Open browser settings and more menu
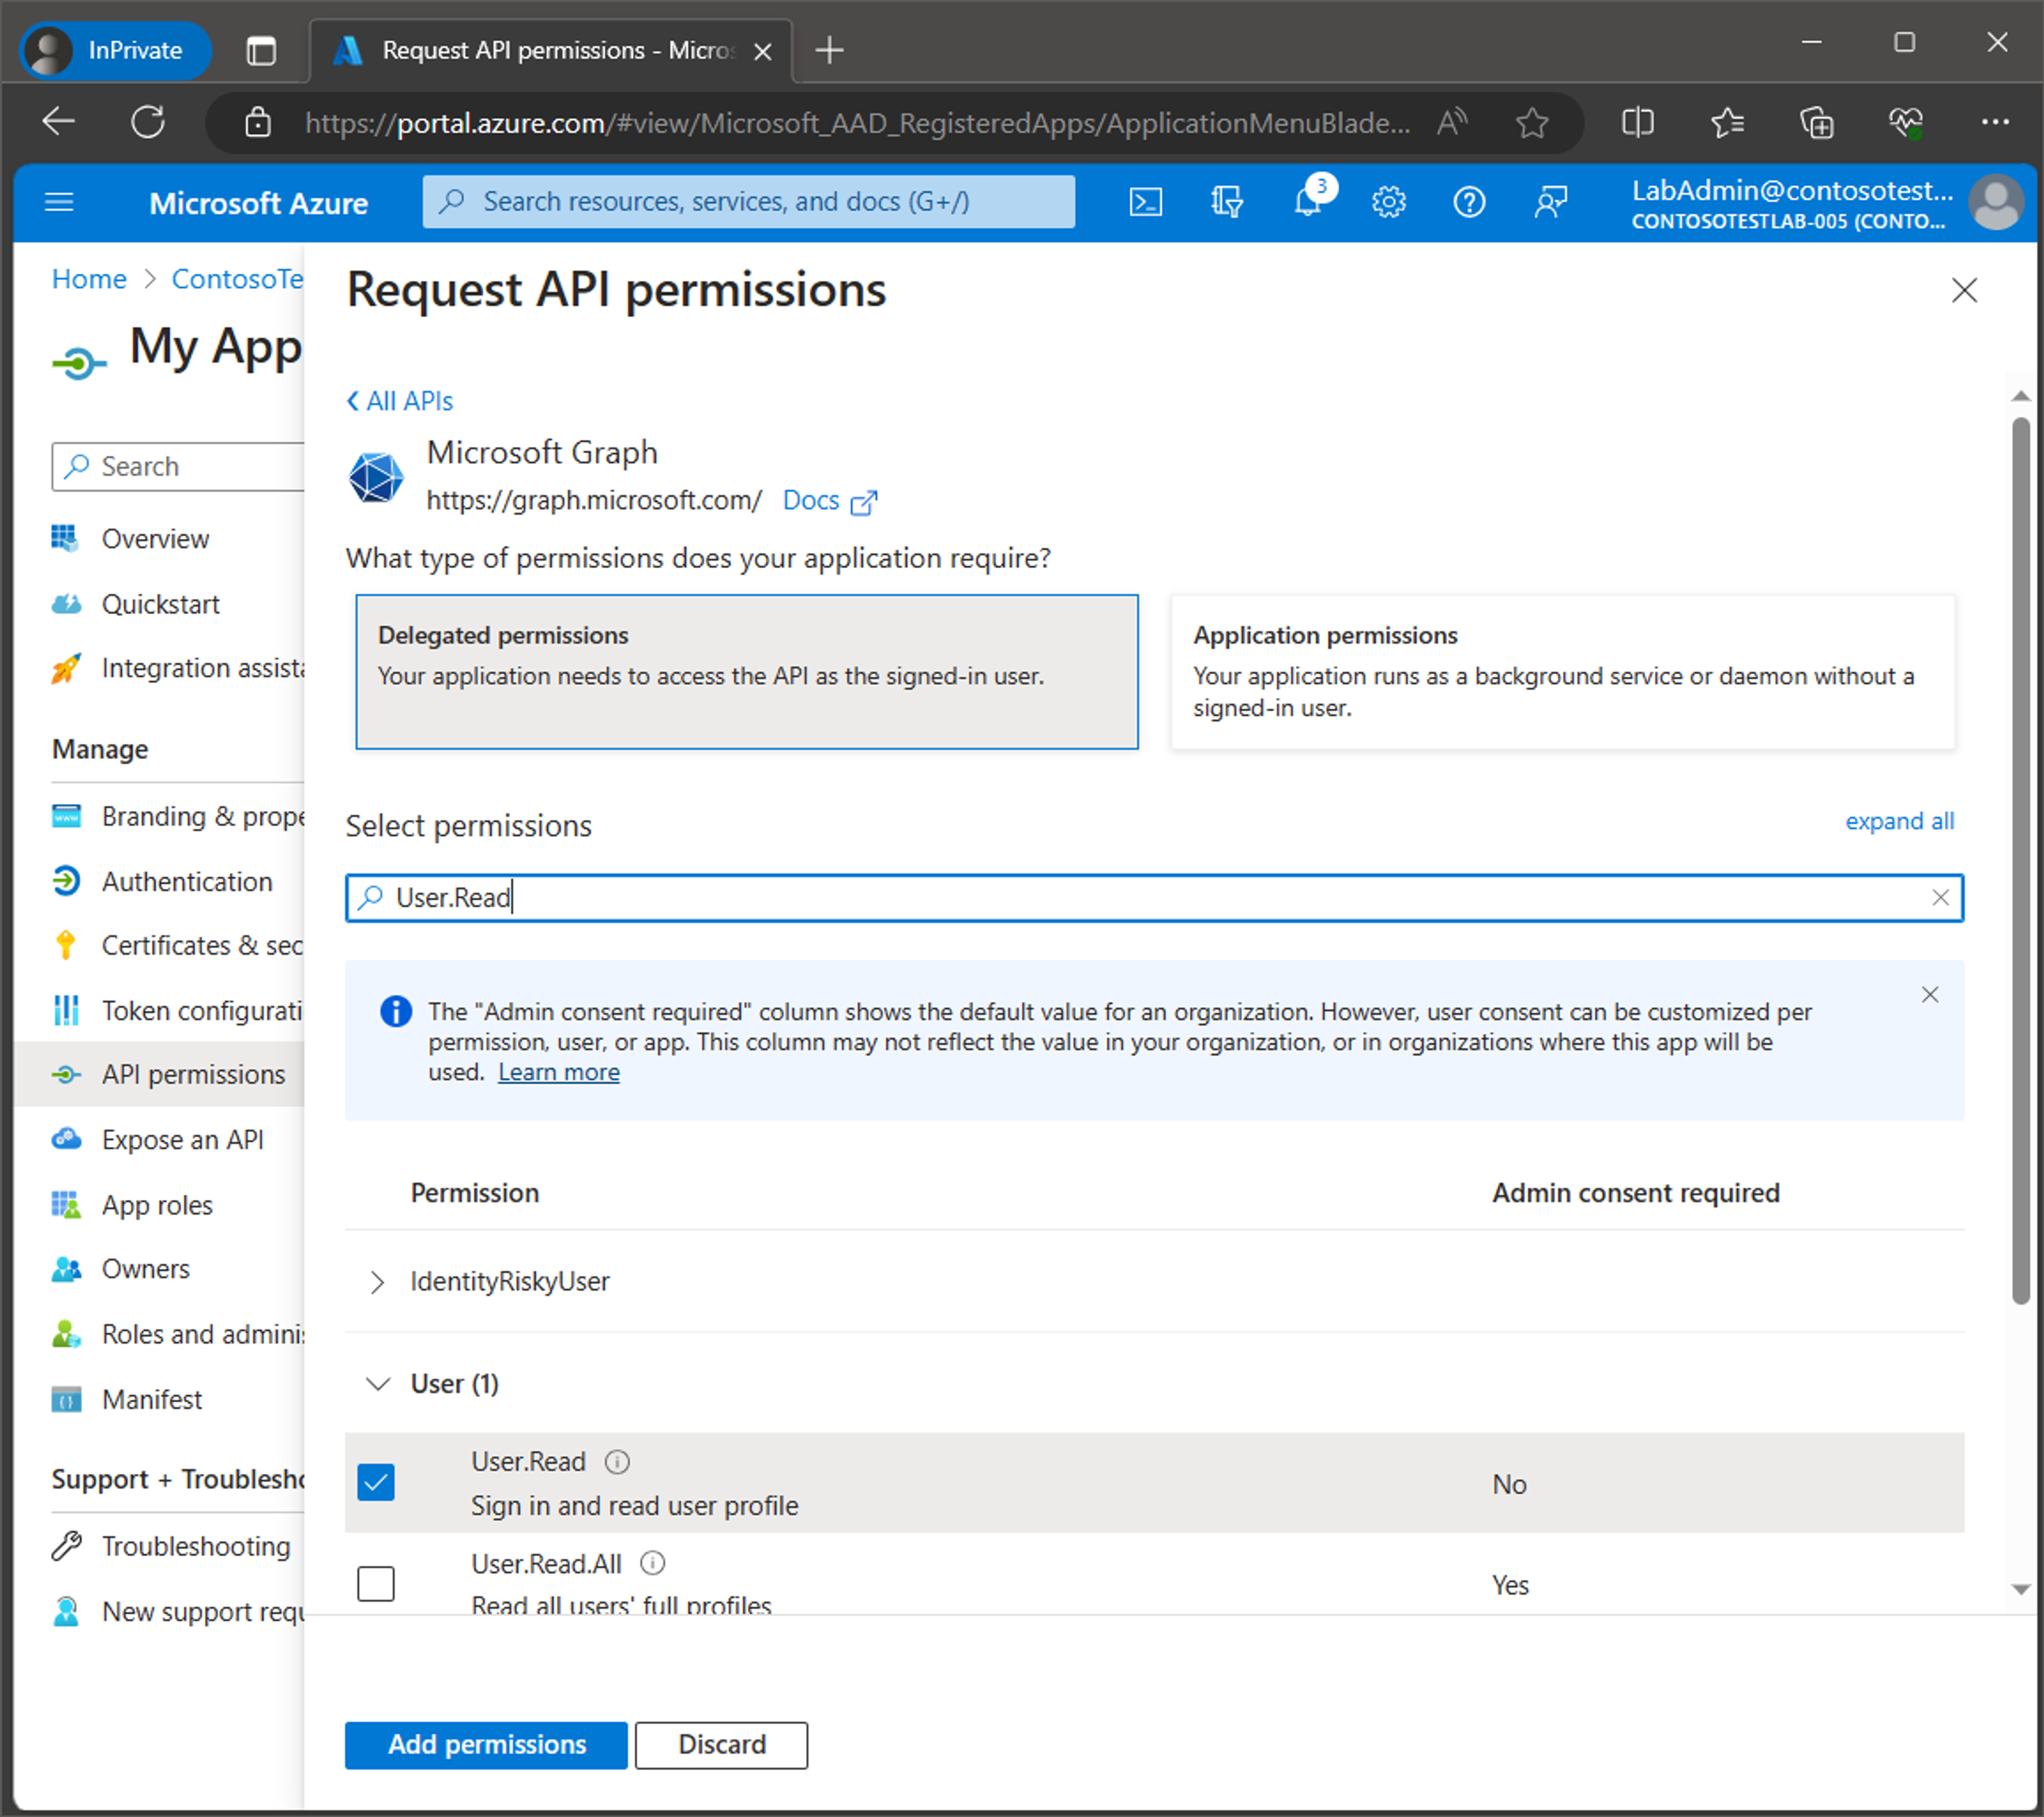Image resolution: width=2044 pixels, height=1817 pixels. 1995,123
